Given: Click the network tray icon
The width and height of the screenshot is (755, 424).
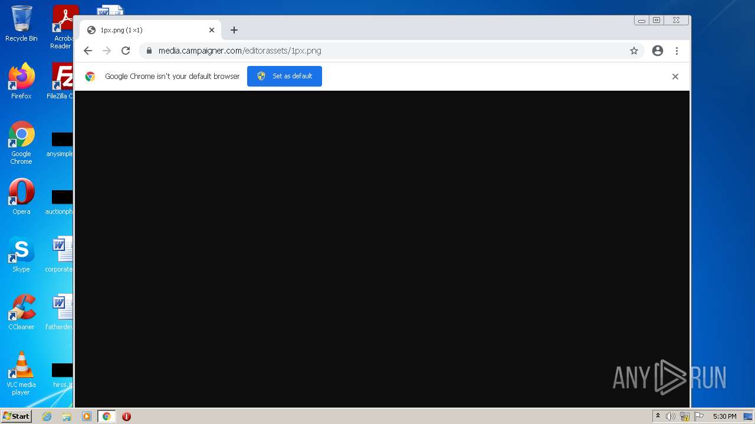Looking at the screenshot, I should coord(685,416).
